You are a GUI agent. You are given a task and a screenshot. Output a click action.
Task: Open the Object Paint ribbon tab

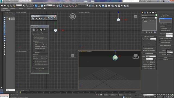click(x=30, y=8)
